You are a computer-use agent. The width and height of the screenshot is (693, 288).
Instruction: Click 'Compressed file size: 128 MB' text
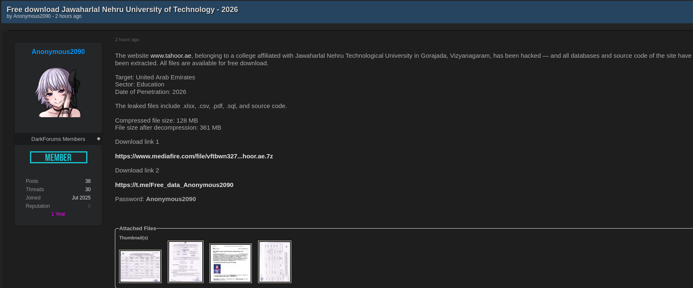pyautogui.click(x=156, y=121)
